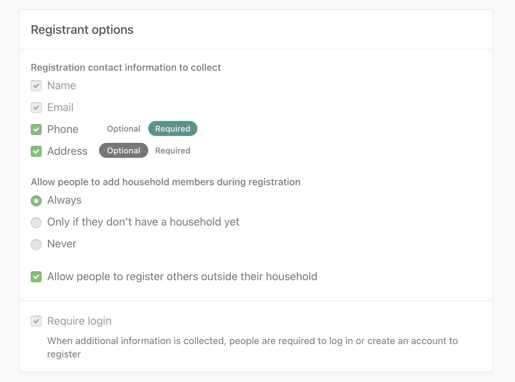Viewport: 515px width, 382px height.
Task: Click the Address label text
Action: pos(67,151)
